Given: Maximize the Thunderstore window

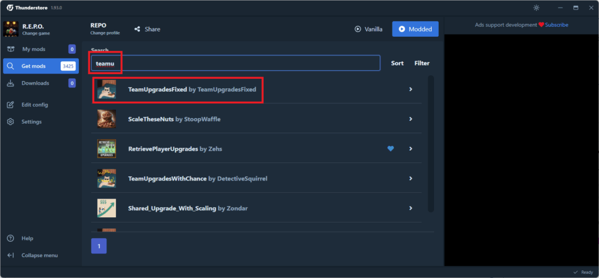Looking at the screenshot, I should [576, 8].
